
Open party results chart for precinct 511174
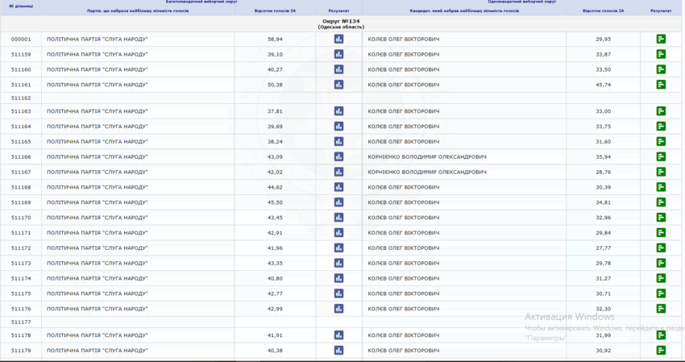tap(338, 278)
